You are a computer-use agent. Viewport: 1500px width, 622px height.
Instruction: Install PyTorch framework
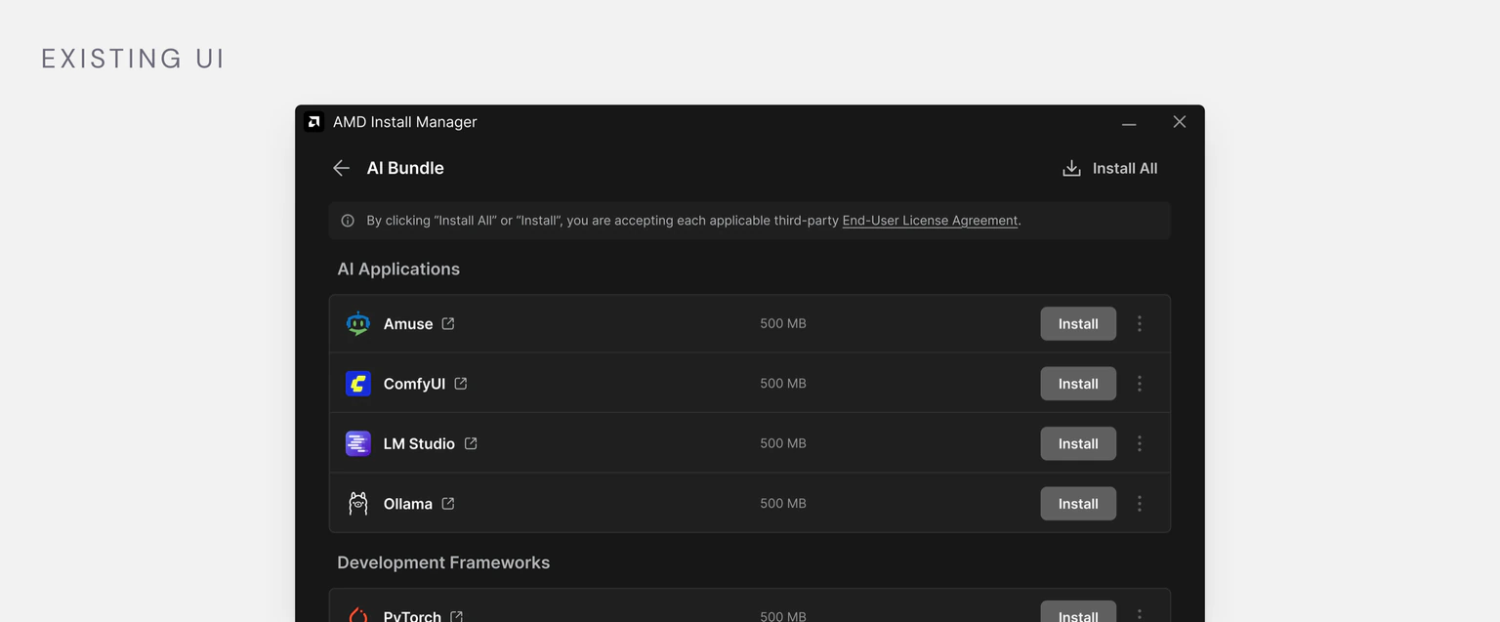tap(1078, 612)
